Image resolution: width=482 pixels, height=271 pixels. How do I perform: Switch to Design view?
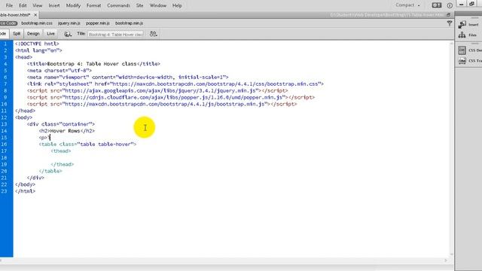[33, 34]
